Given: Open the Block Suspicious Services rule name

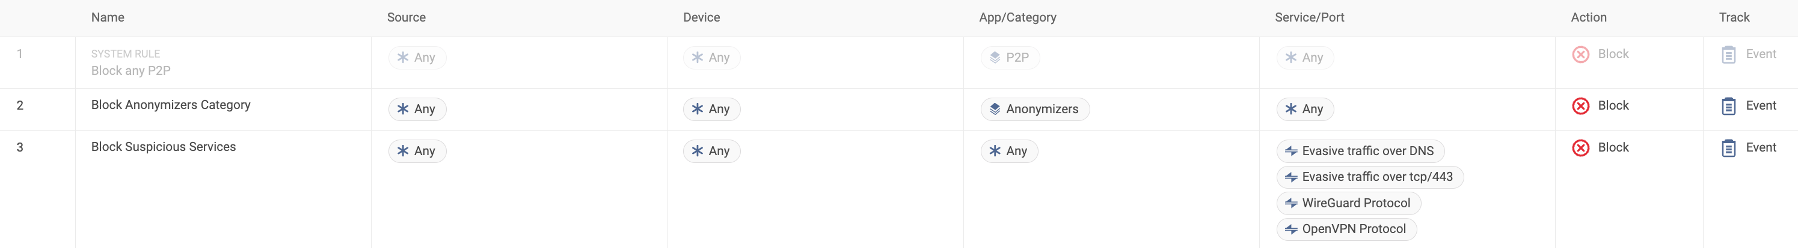Looking at the screenshot, I should (x=164, y=147).
